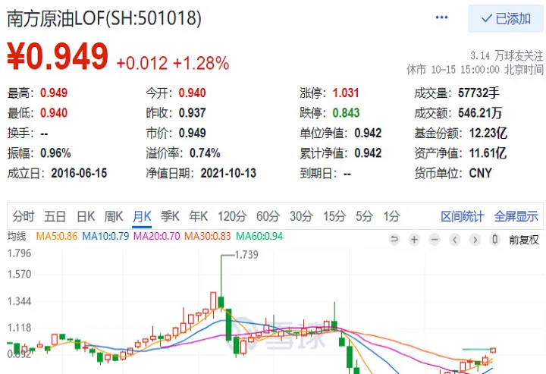Image resolution: width=546 pixels, height=374 pixels.
Task: Click the 成交额 value 546.21万
Action: pyautogui.click(x=480, y=113)
